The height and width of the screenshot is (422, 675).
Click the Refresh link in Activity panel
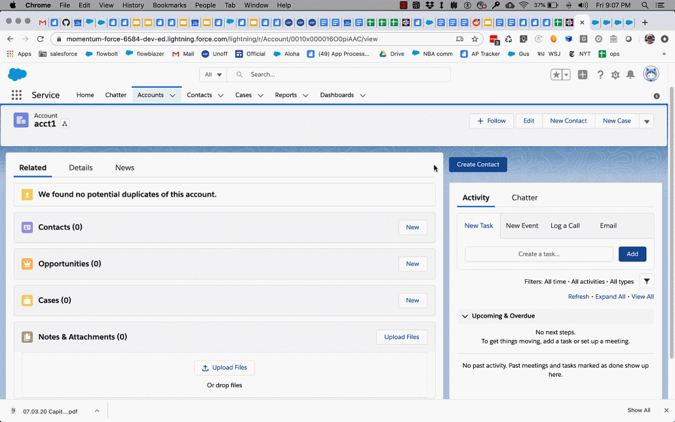tap(578, 296)
